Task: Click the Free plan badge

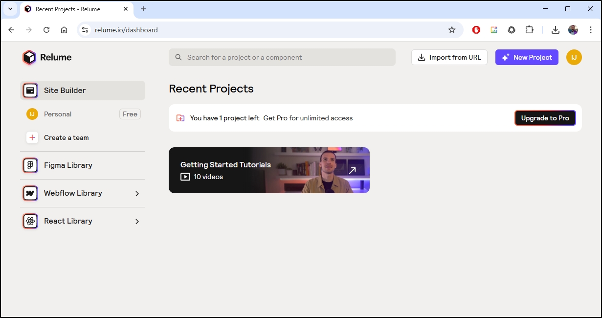Action: tap(130, 114)
